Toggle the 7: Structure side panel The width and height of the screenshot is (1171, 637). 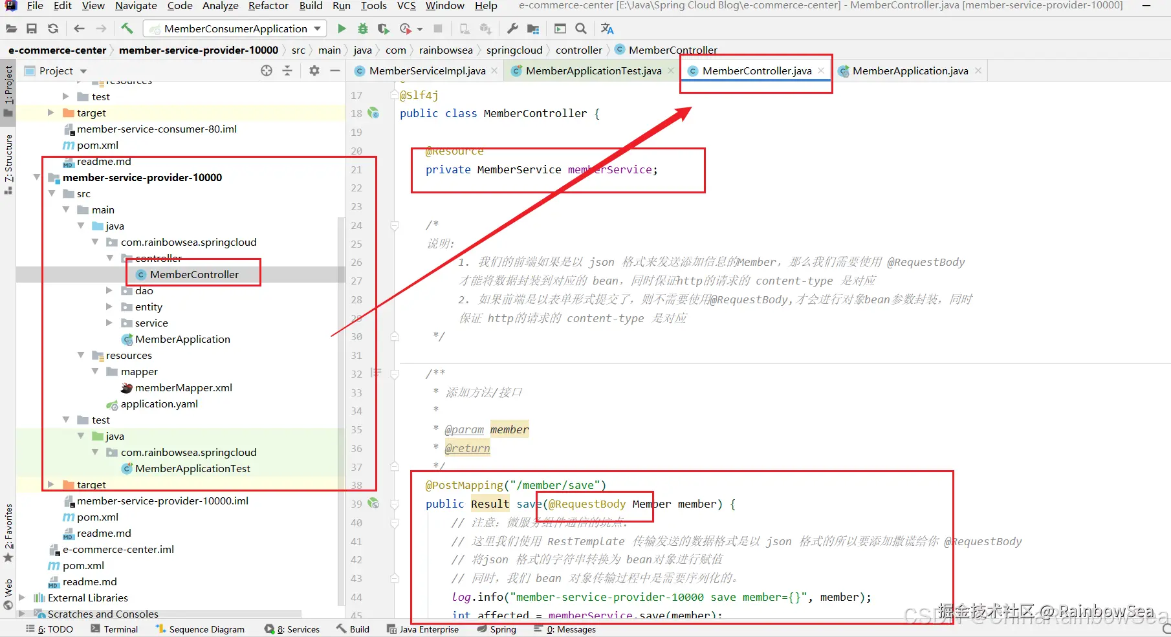click(x=8, y=164)
